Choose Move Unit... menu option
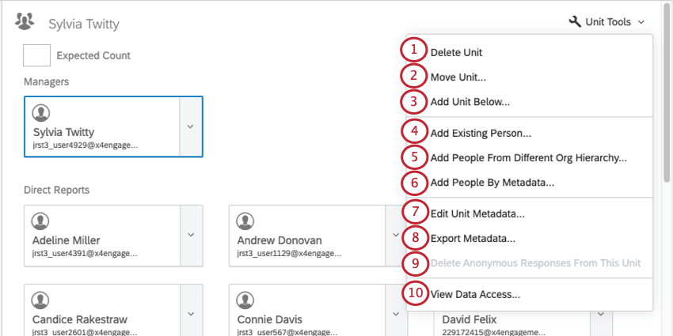Image resolution: width=673 pixels, height=336 pixels. (458, 77)
